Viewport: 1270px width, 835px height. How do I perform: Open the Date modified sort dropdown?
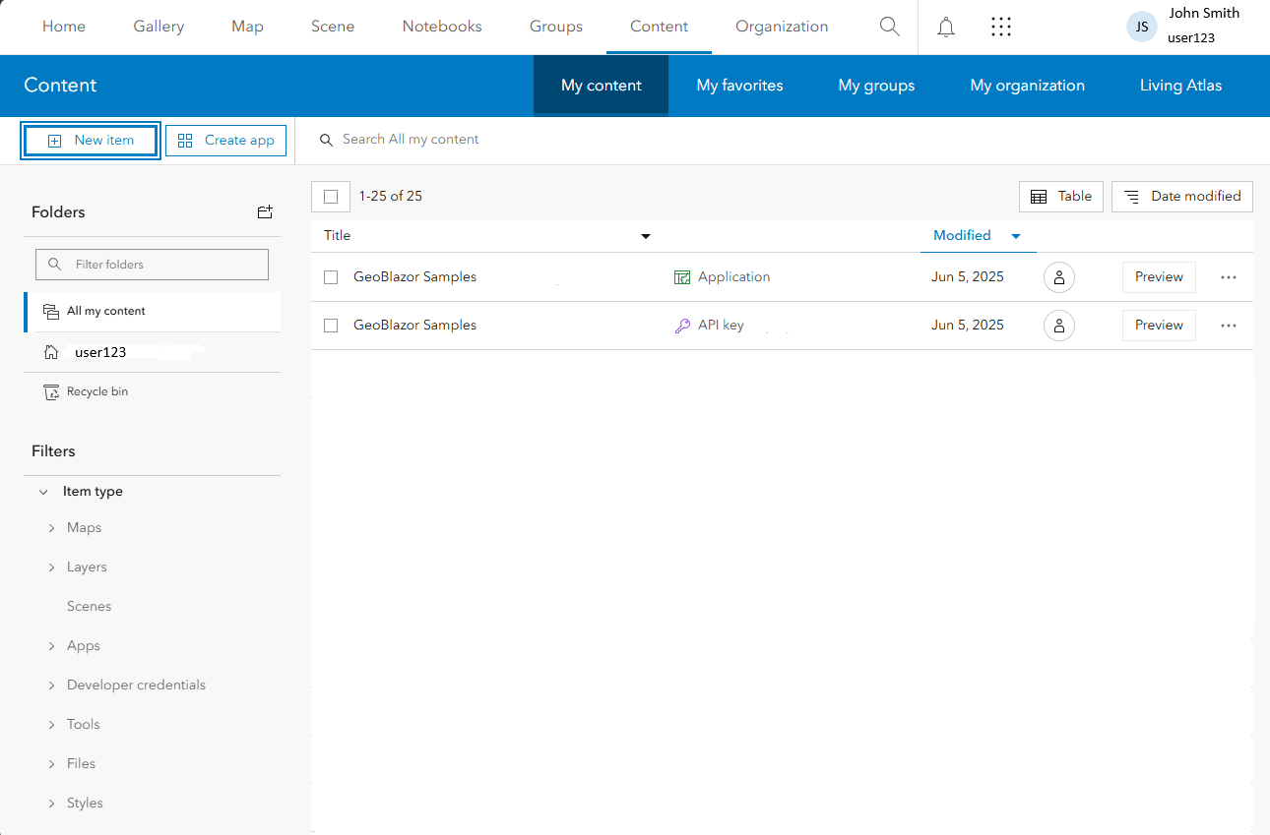(1182, 197)
